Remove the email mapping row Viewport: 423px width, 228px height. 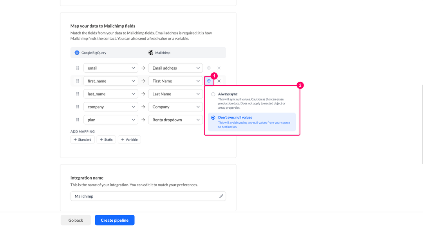(219, 68)
